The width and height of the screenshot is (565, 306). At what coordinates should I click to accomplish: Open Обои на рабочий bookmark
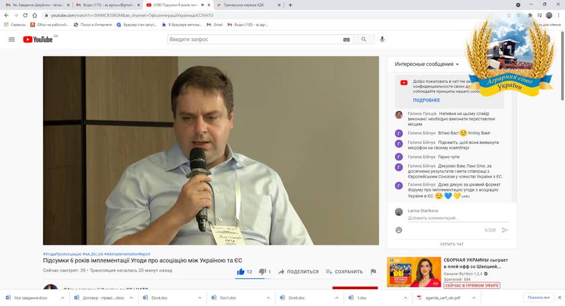click(49, 25)
